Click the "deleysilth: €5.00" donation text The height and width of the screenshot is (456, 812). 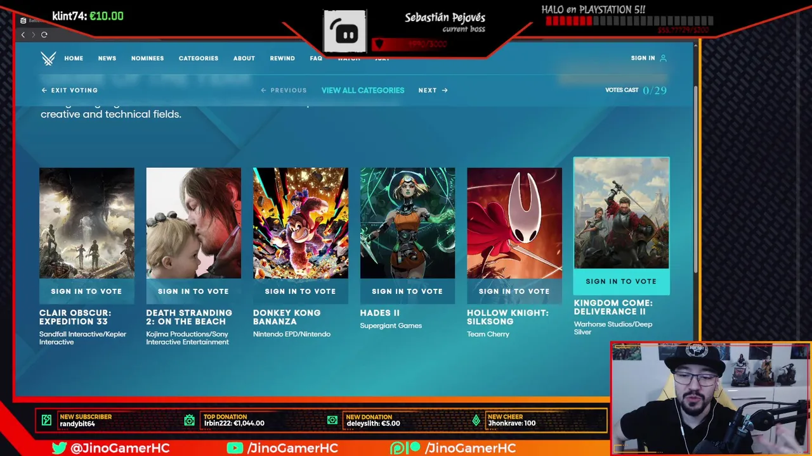373,424
